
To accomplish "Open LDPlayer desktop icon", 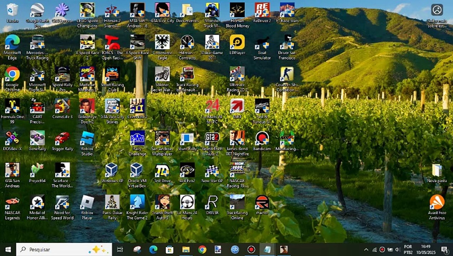I will tap(237, 45).
